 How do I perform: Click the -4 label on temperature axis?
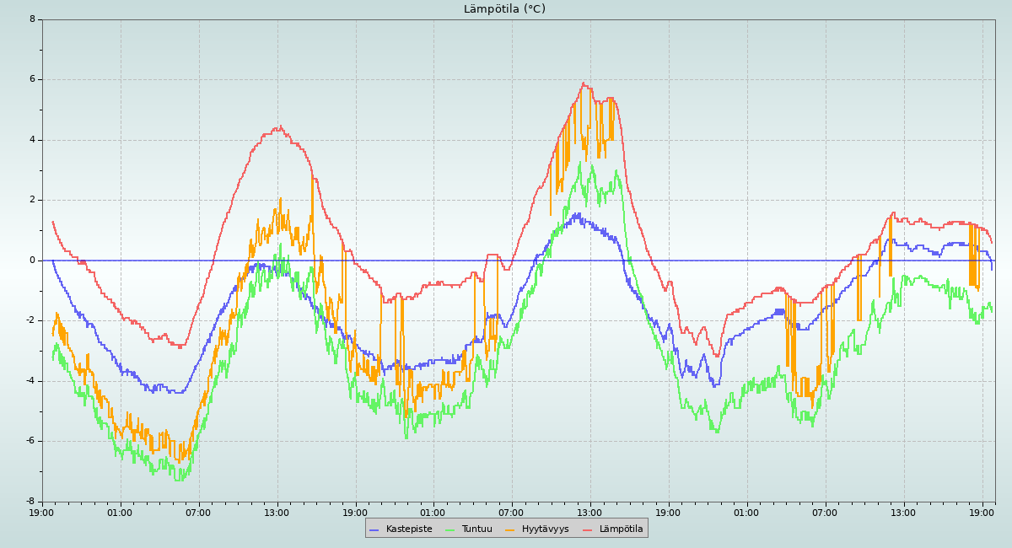tap(30, 381)
